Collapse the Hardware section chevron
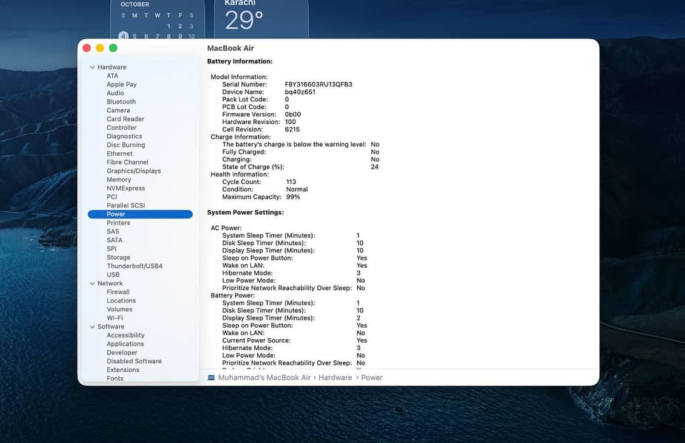 92,67
